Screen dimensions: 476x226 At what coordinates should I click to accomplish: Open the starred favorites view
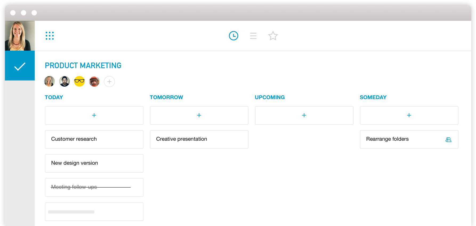coord(273,36)
